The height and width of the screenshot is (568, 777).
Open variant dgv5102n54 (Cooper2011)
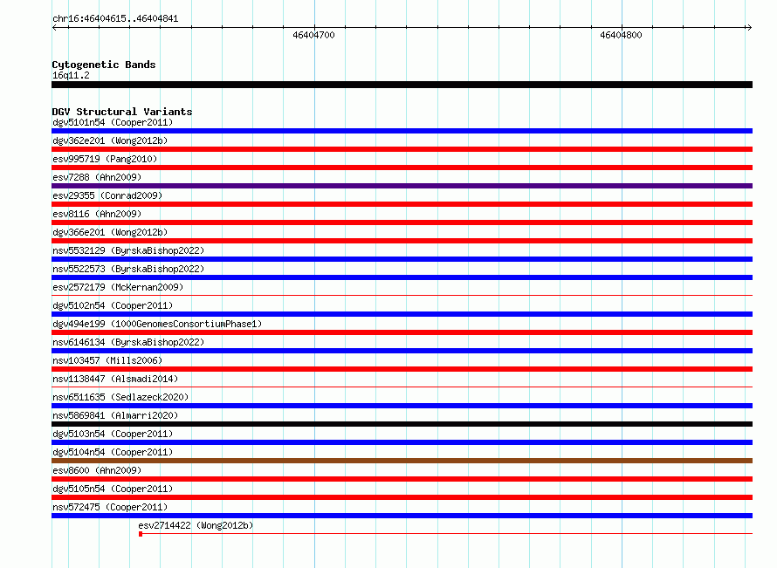(113, 305)
